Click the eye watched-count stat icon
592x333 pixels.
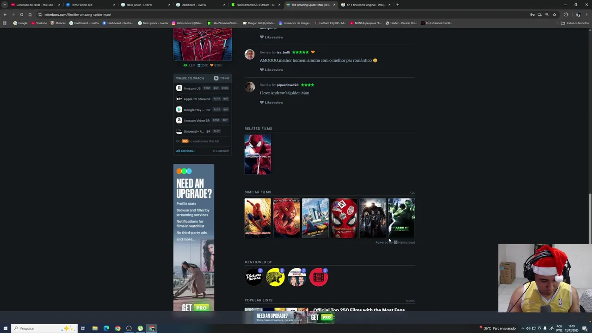point(185,65)
